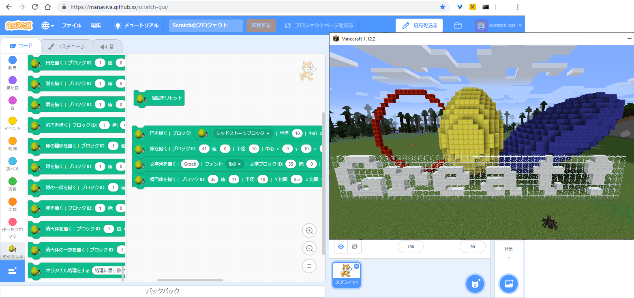Open the 編集 menu
This screenshot has height=298, width=634.
96,25
